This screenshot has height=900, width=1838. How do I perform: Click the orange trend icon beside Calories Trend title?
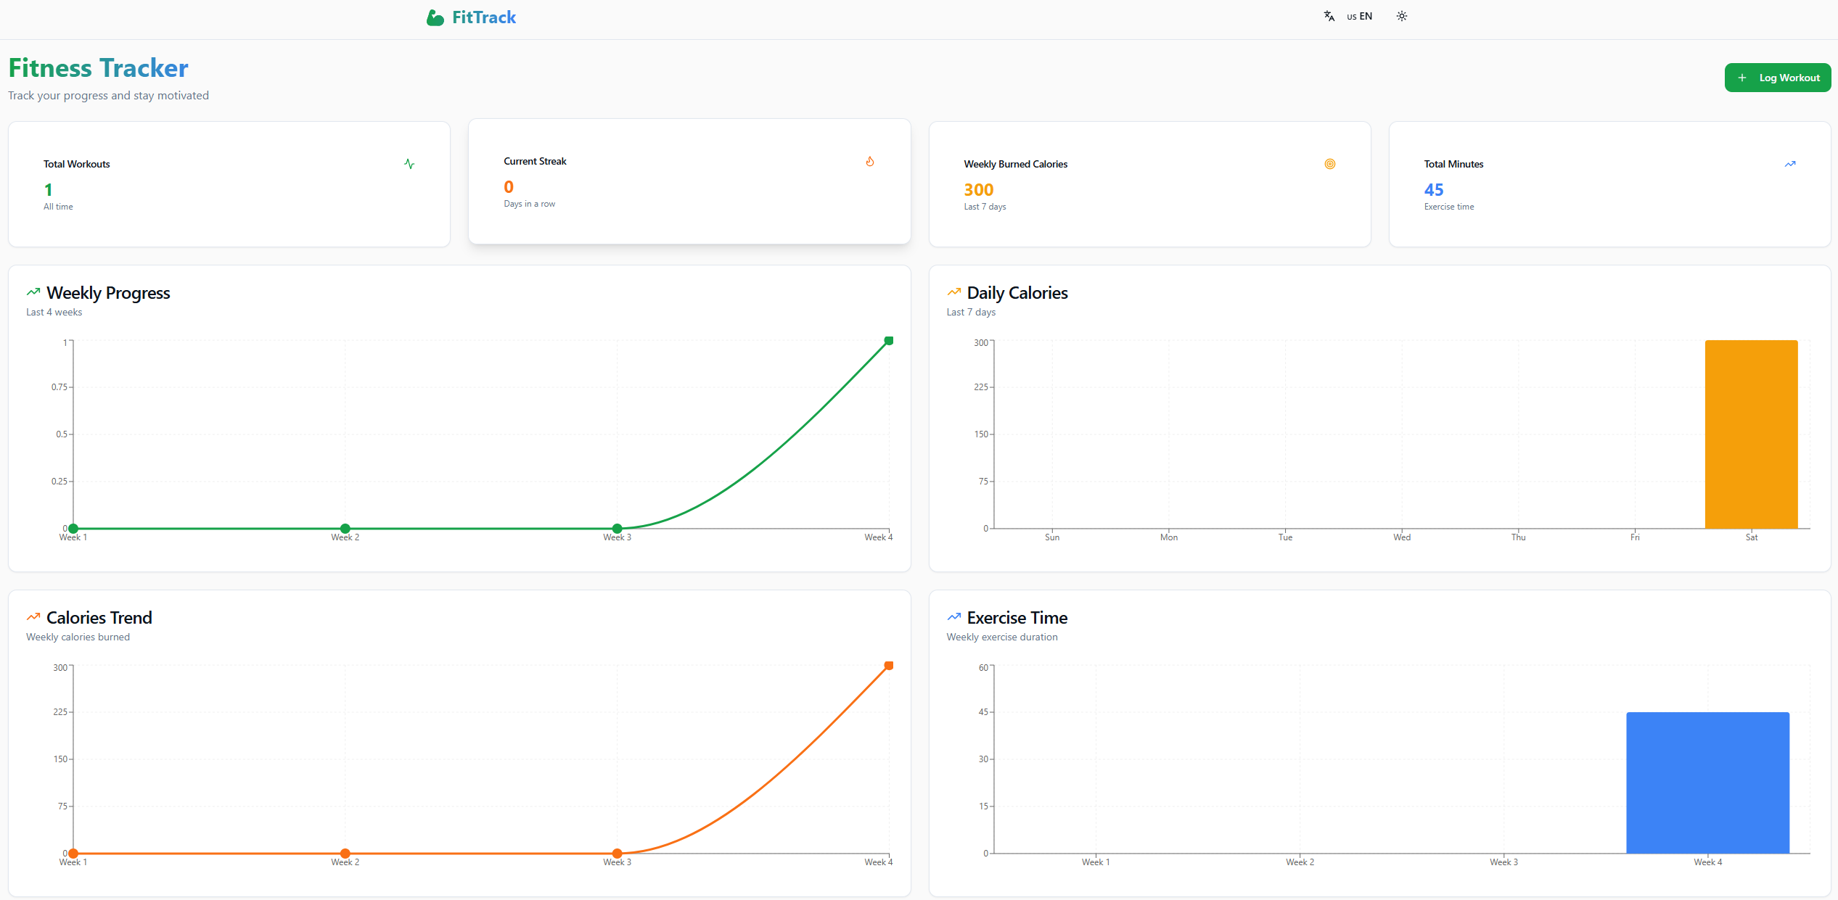point(32,616)
